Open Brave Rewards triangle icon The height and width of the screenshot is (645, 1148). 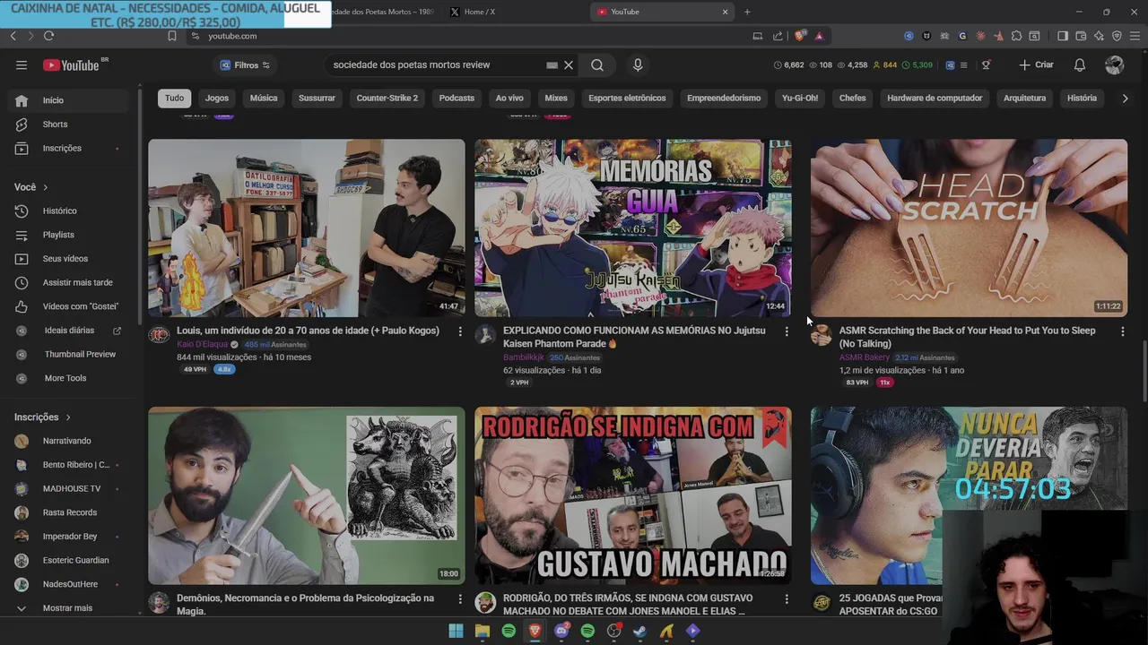click(819, 36)
